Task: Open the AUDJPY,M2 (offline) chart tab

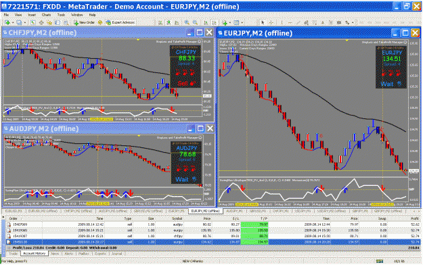Action: point(113,211)
